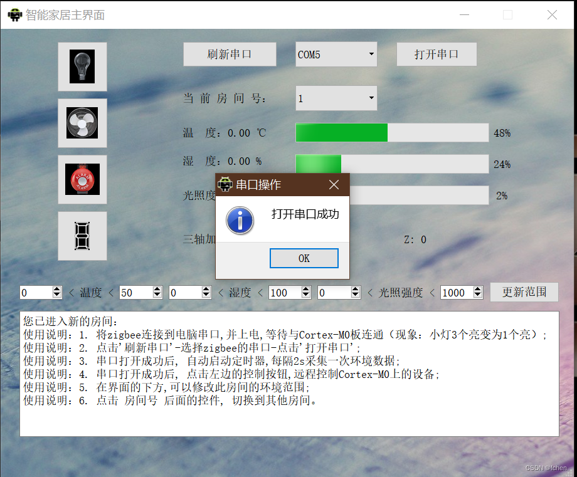Increase the temperature minimum spinner value
Screen dimensions: 577x477
56,290
